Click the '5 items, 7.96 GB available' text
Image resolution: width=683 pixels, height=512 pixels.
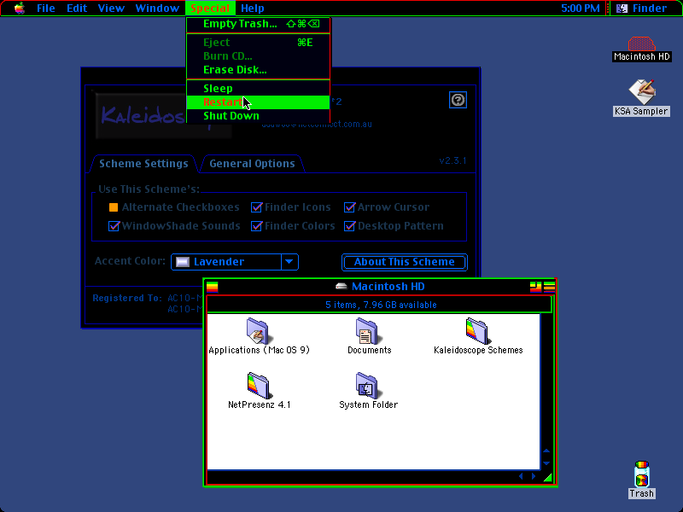381,305
